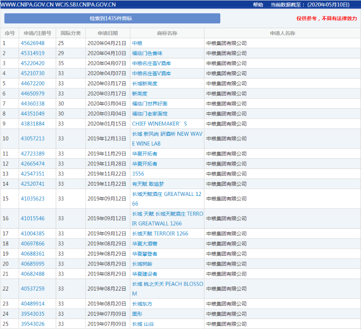This screenshot has height=329, width=361.
Task: Open trademark name 中粮 in row 1
Action: click(137, 43)
